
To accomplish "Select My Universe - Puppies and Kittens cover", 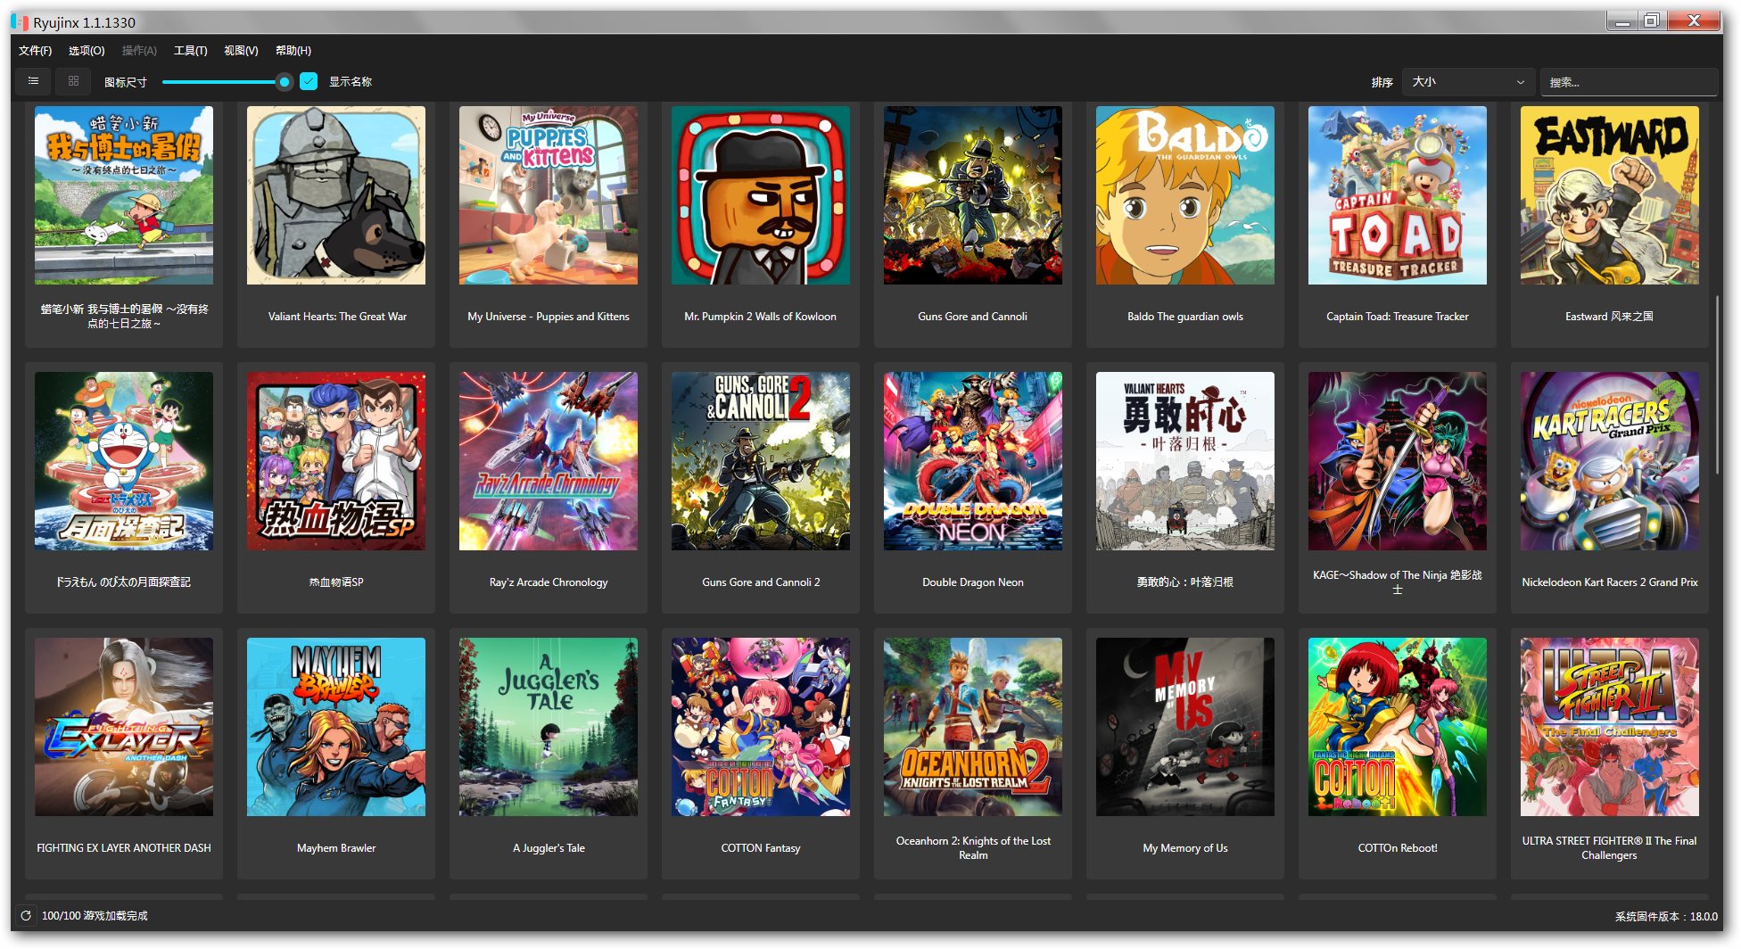I will pyautogui.click(x=549, y=195).
